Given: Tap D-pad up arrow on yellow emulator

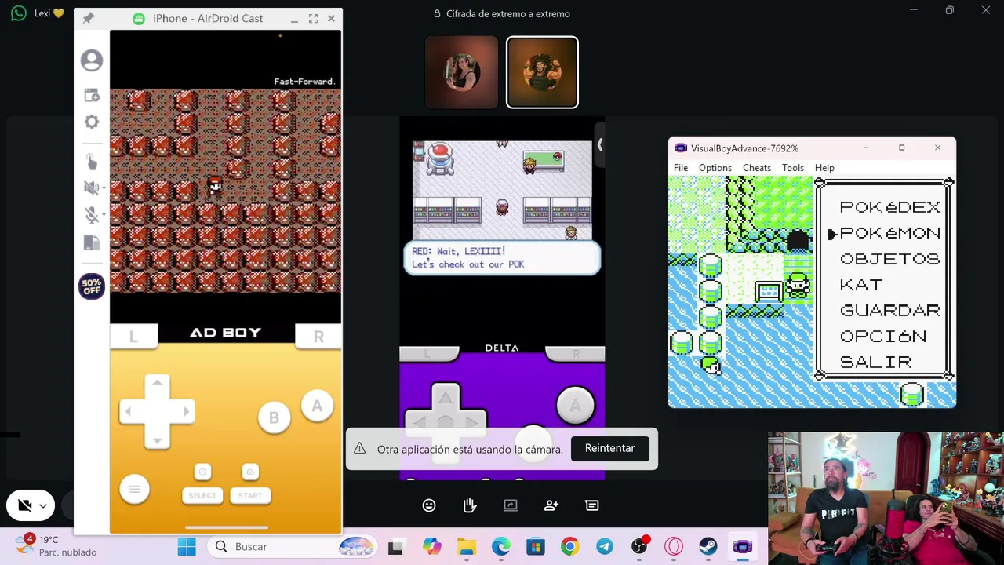Looking at the screenshot, I should click(x=157, y=384).
